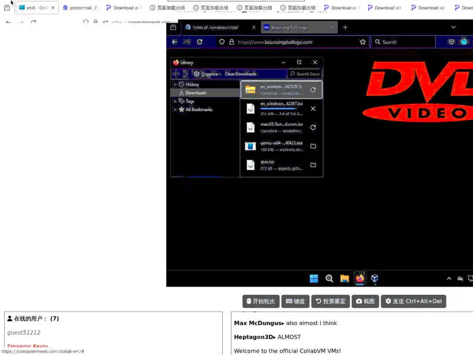This screenshot has width=473, height=355.
Task: Launch File Explorer from VM taskbar
Action: click(x=345, y=278)
